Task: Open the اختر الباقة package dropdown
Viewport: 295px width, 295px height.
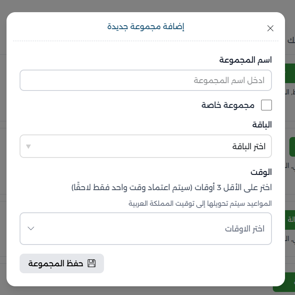Action: click(x=146, y=146)
